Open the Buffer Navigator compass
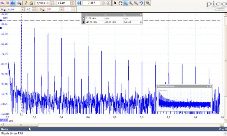Viewport: 227px width, 136px height. click(108, 3)
